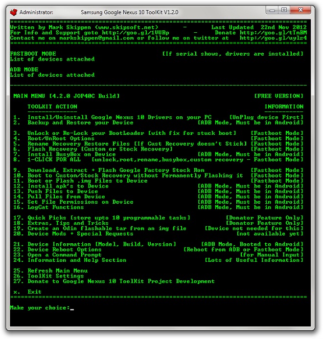Click option 10 'Boot to Custom/Stock Recovery'
Image resolution: width=323 pixels, height=339 pixels.
coord(128,175)
